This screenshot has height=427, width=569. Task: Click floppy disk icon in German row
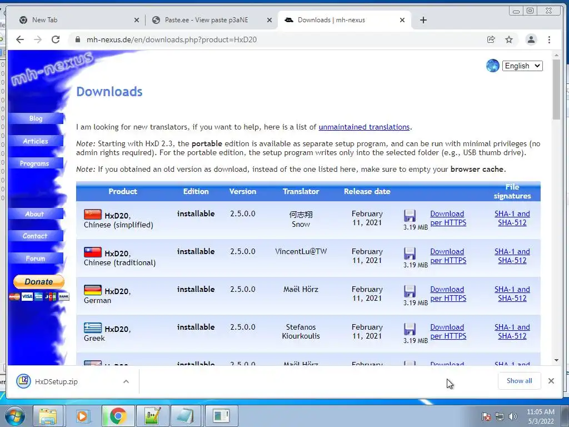410,291
